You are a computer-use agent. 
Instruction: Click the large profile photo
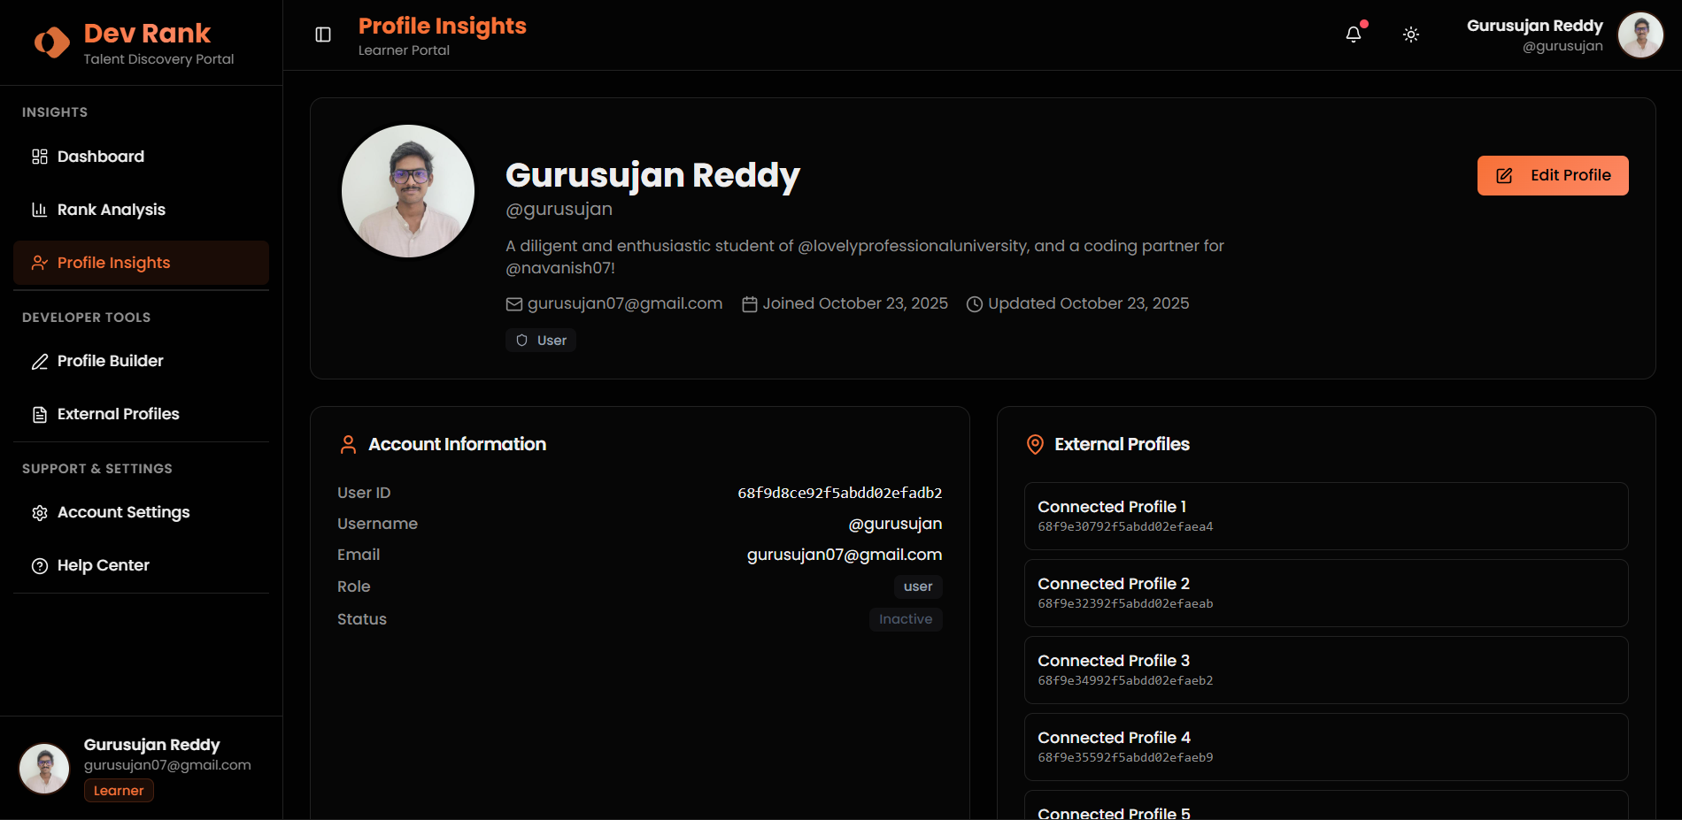[408, 191]
